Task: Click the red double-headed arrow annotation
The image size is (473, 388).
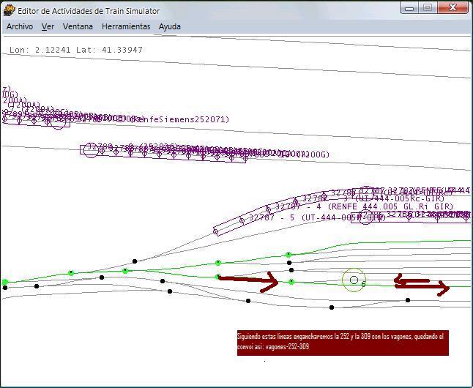Action: pos(421,283)
